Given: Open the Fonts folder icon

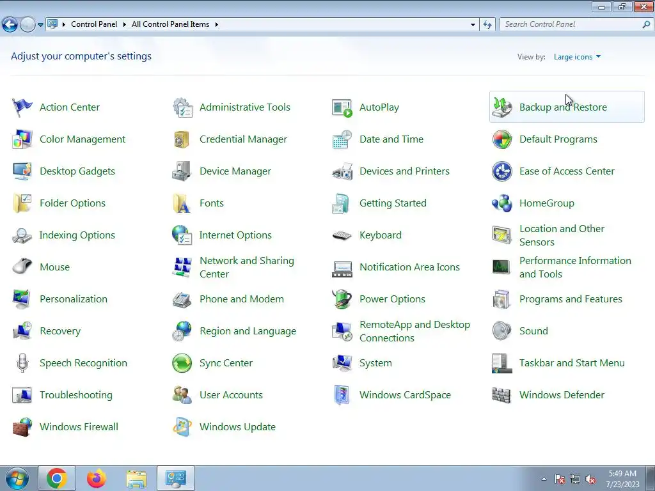Looking at the screenshot, I should 182,203.
